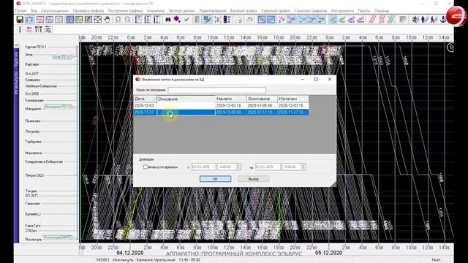Click the OK button in dialog

(x=215, y=179)
